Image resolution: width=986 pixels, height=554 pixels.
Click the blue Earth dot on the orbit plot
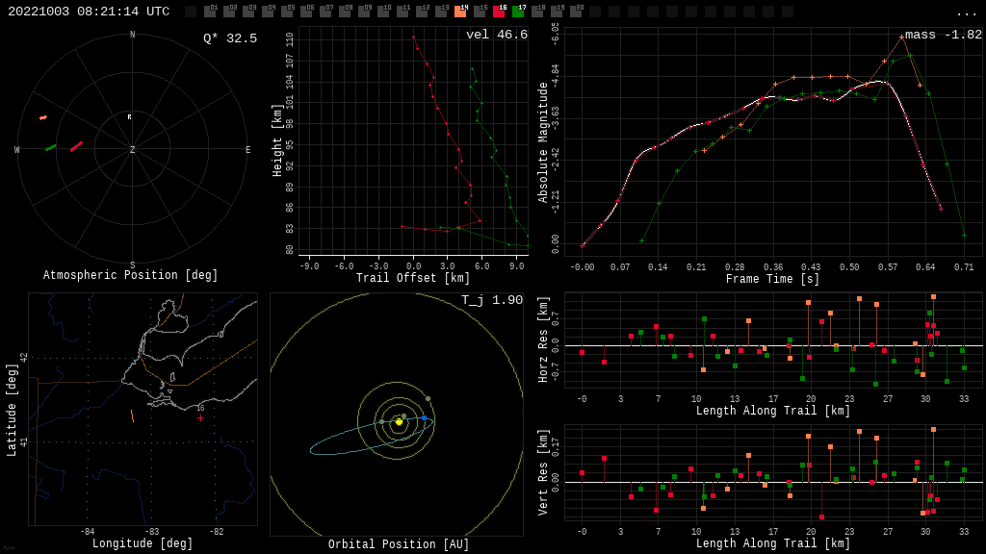pos(424,418)
